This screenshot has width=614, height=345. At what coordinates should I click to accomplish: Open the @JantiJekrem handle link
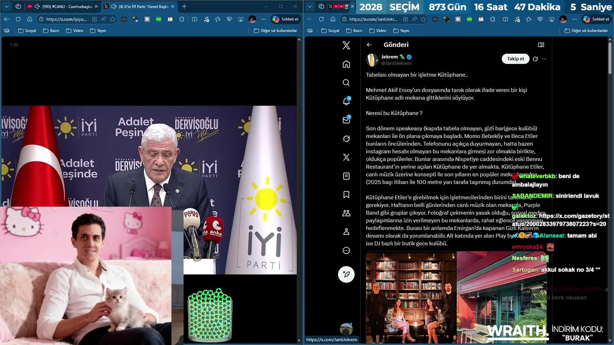tap(396, 63)
